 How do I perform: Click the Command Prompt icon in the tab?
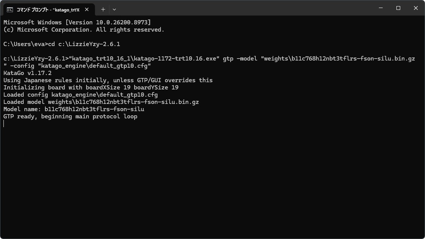10,10
